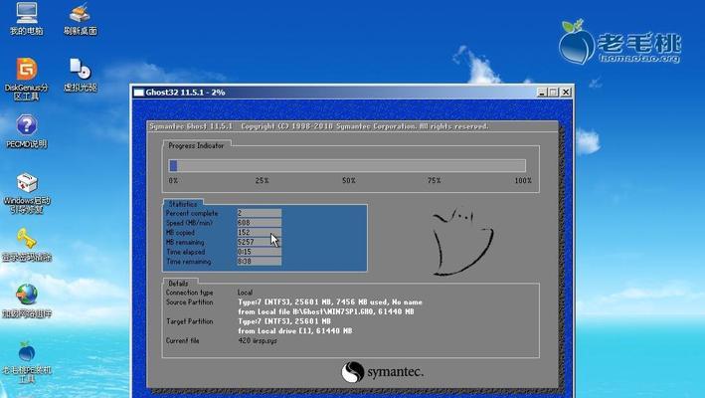Click the 'from Local drive [1]' line
705x398 pixels.
coord(295,331)
